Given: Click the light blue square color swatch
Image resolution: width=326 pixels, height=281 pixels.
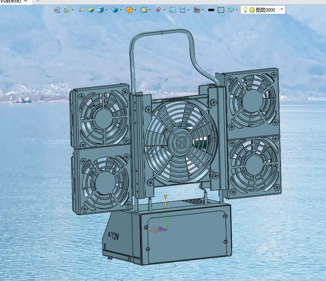Looking at the screenshot, I should [221, 10].
